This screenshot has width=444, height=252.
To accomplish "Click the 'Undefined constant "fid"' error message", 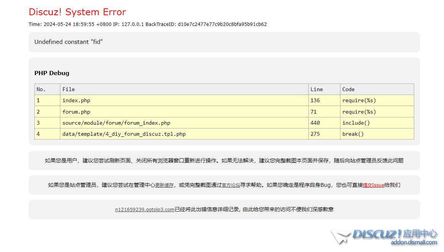I will [69, 42].
